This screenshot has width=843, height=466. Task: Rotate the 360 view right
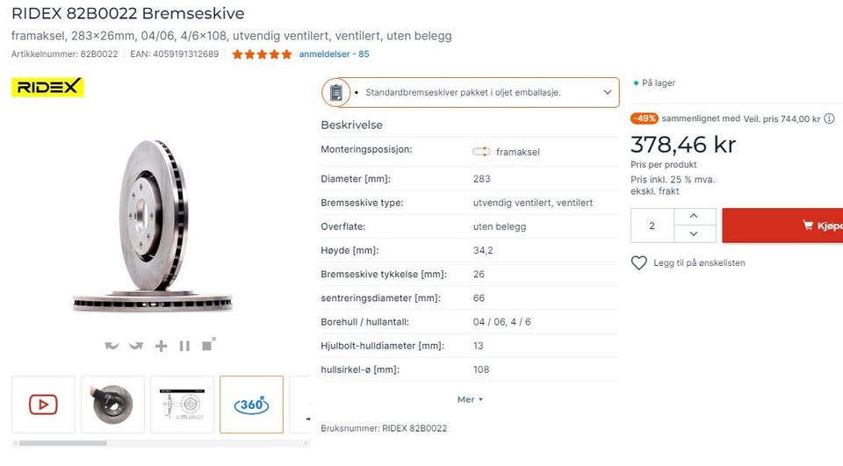tap(136, 346)
